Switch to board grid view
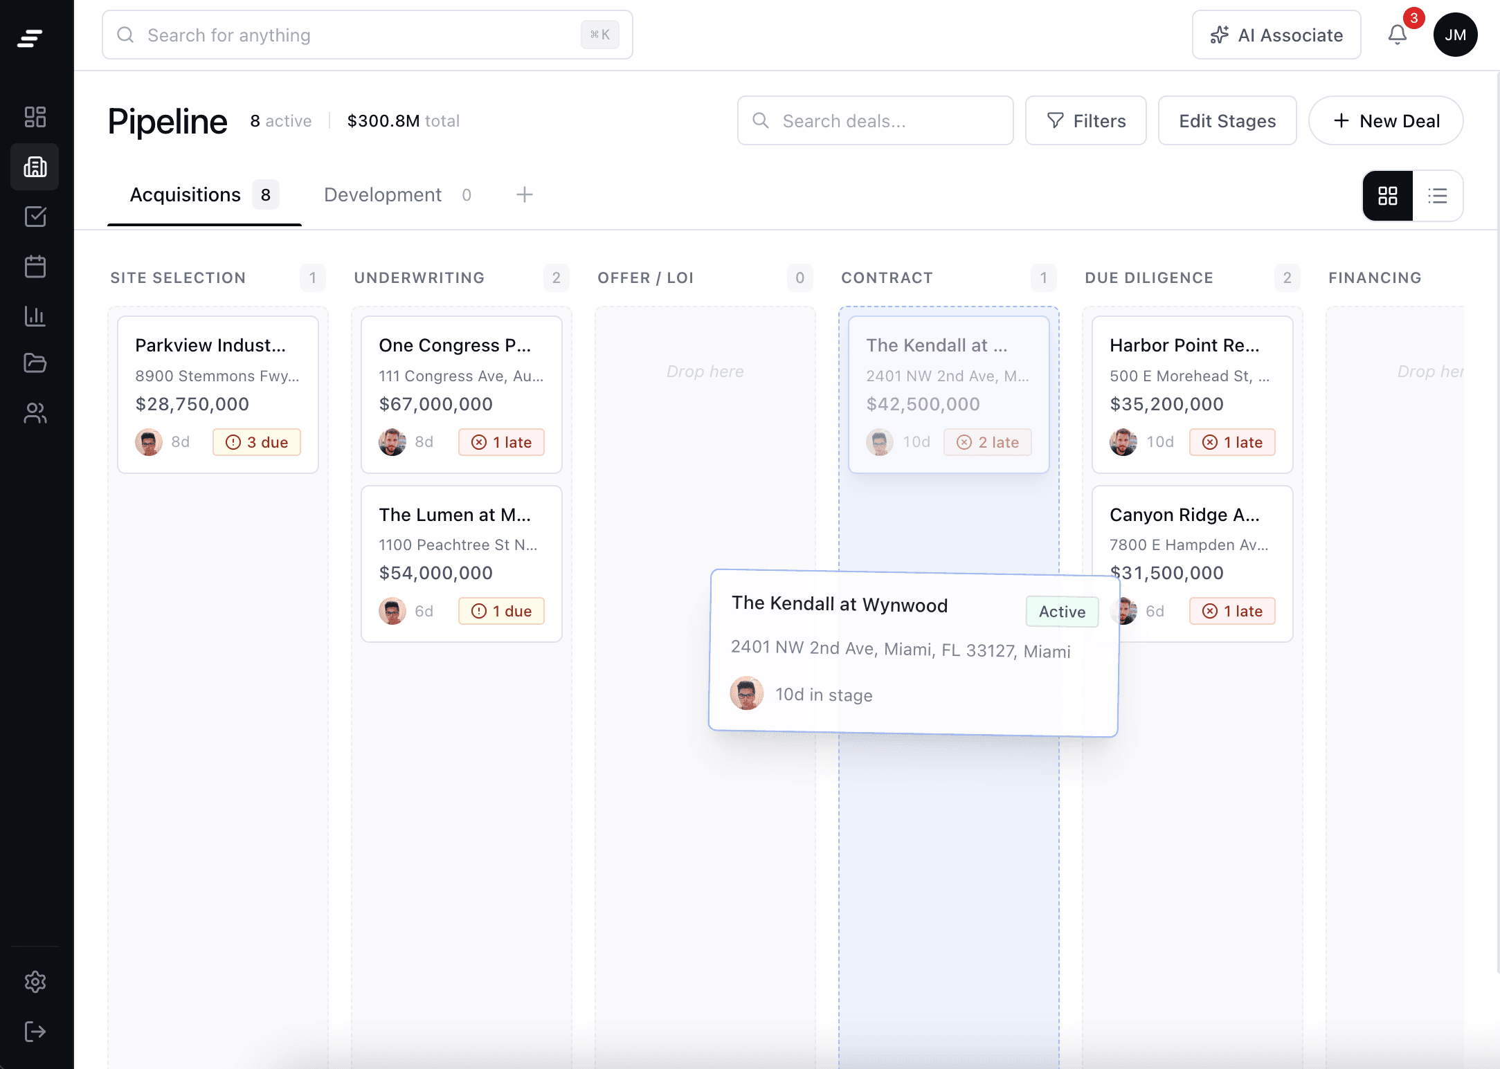 coord(1387,196)
